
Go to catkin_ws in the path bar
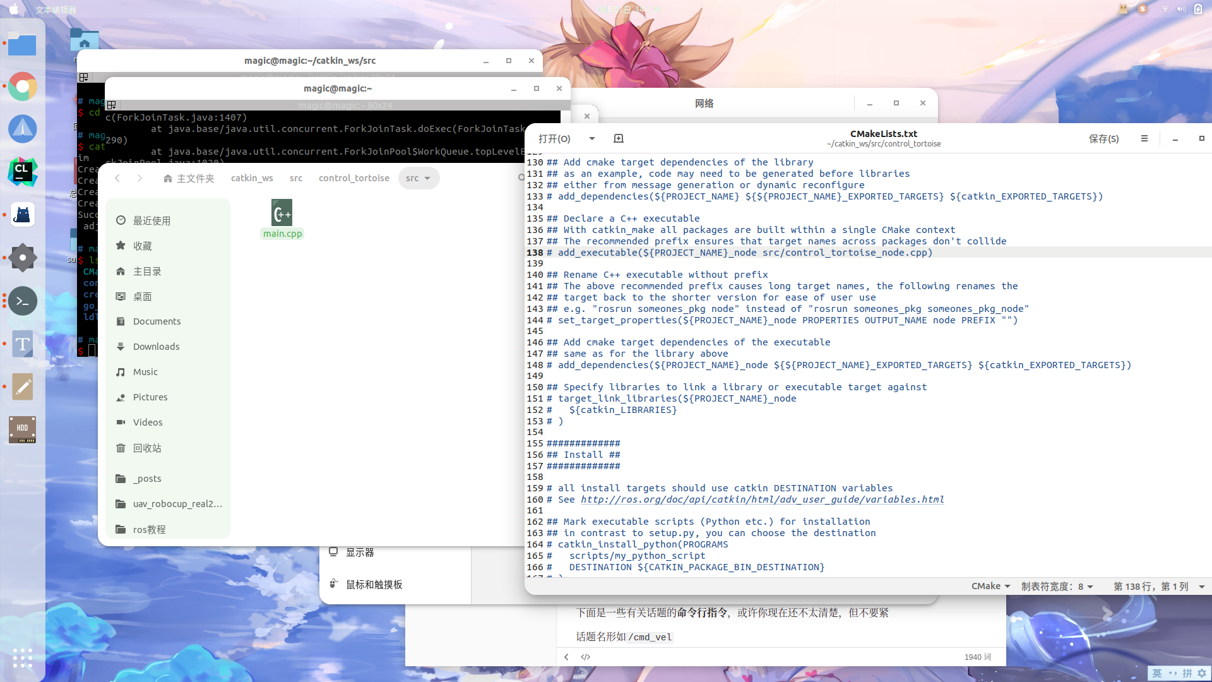tap(252, 178)
